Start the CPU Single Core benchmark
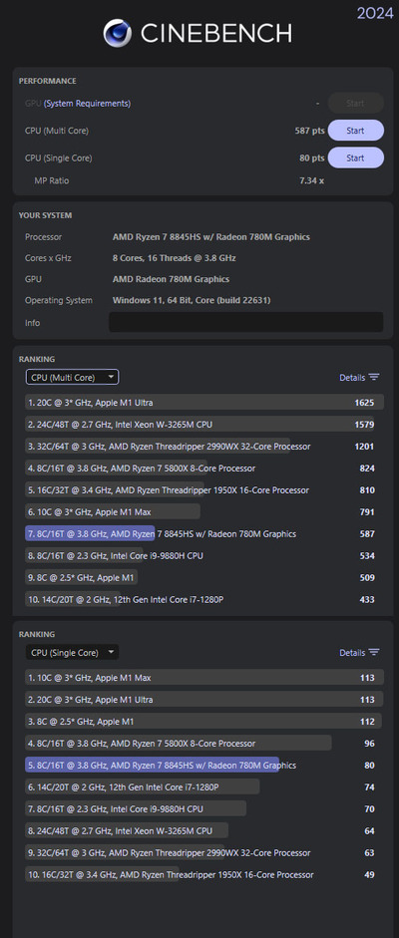 (355, 157)
